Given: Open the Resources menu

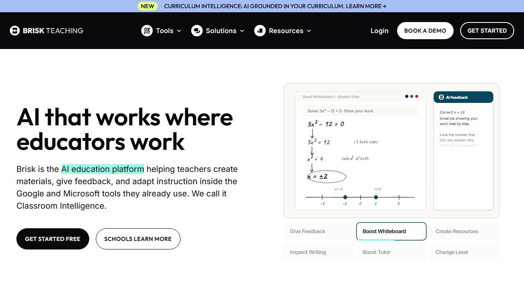Looking at the screenshot, I should pos(283,31).
